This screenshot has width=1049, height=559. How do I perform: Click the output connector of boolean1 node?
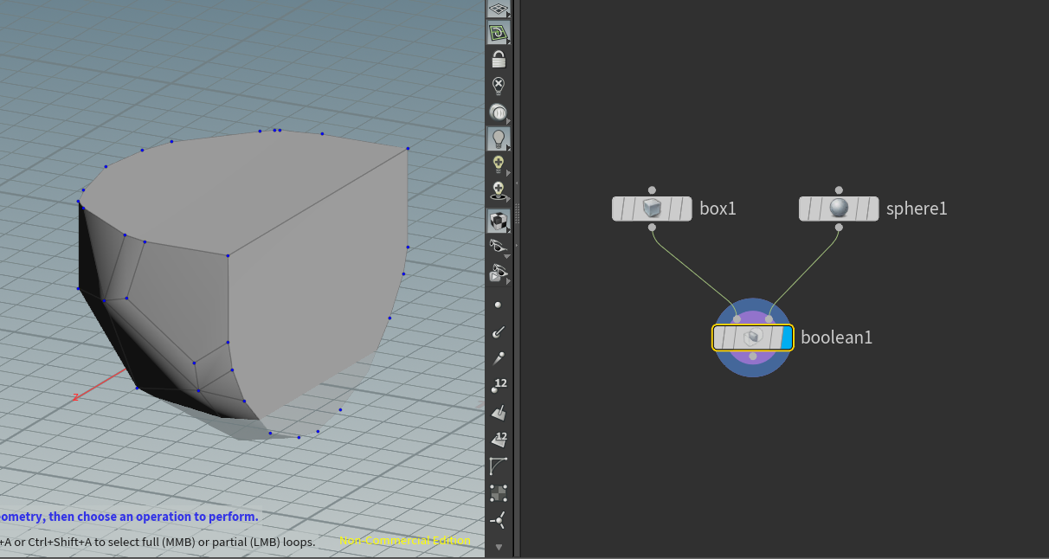click(753, 357)
